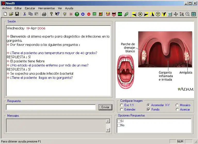Click the upward yellow triangle flip icon
Screen dimensions: 198x144
tap(152, 14)
